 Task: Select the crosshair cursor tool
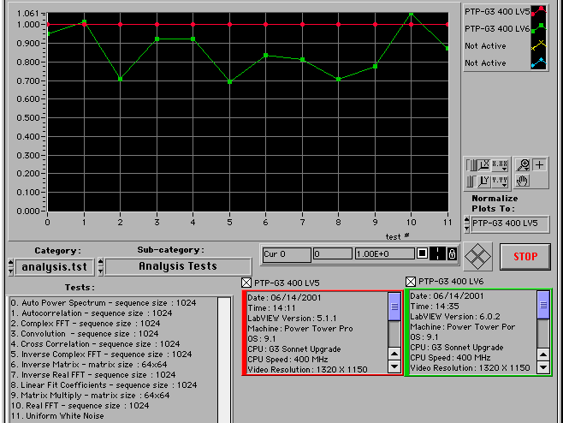coord(539,164)
